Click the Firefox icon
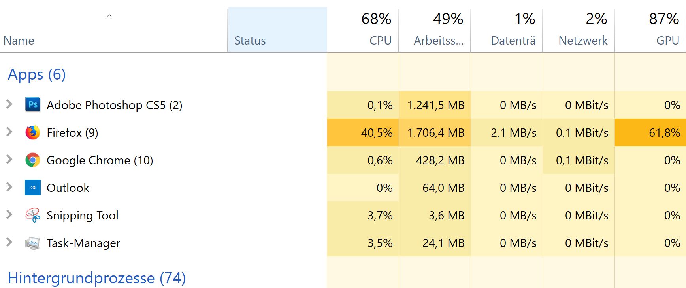686x288 pixels. (33, 132)
